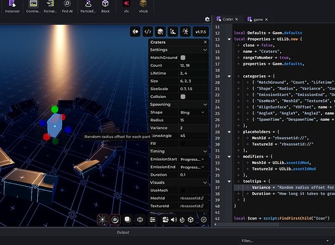Click the image picture icon in bottom bar
This screenshot has width=335, height=245.
[165, 220]
